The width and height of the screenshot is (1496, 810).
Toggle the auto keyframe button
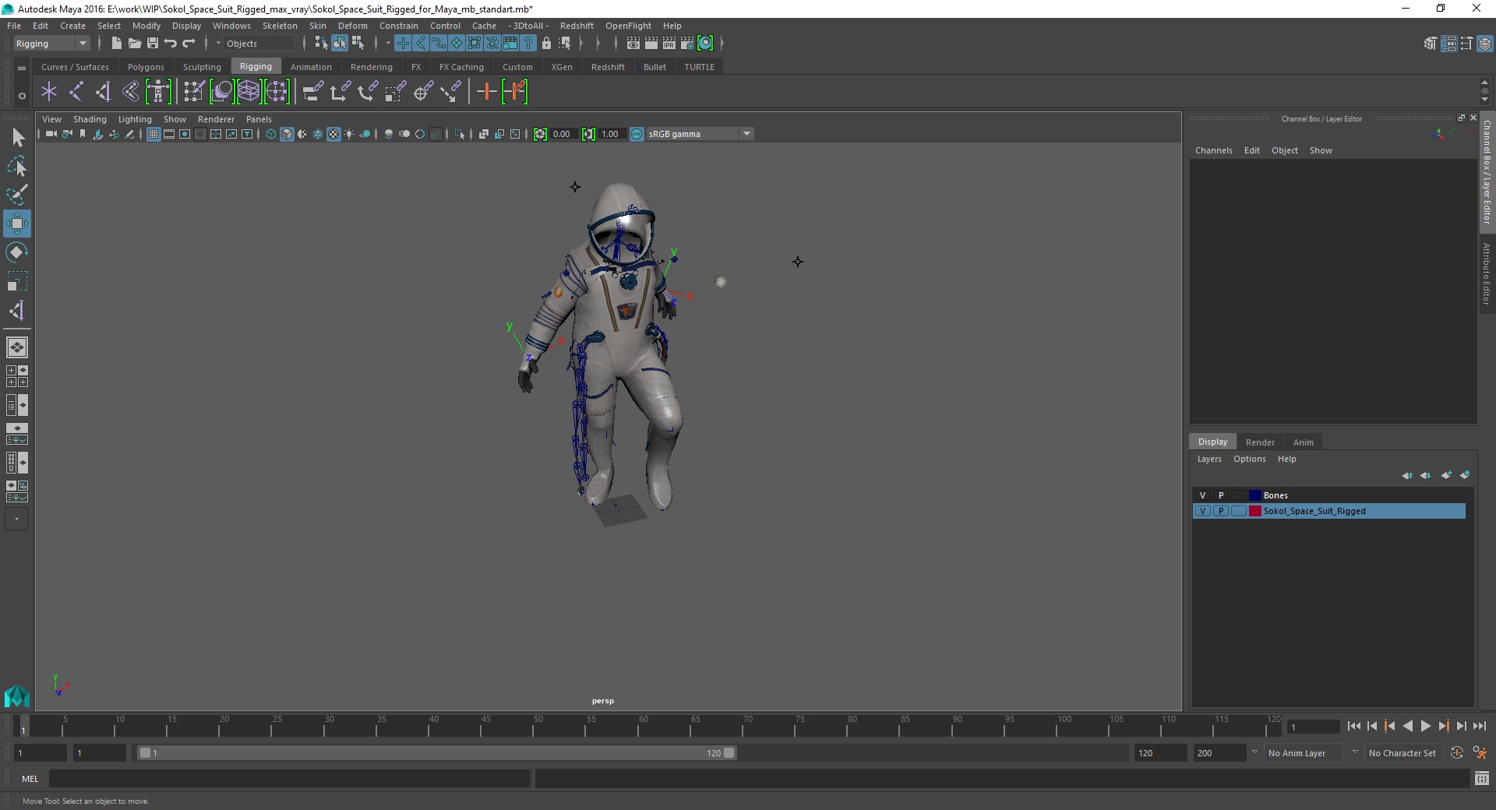click(1457, 753)
